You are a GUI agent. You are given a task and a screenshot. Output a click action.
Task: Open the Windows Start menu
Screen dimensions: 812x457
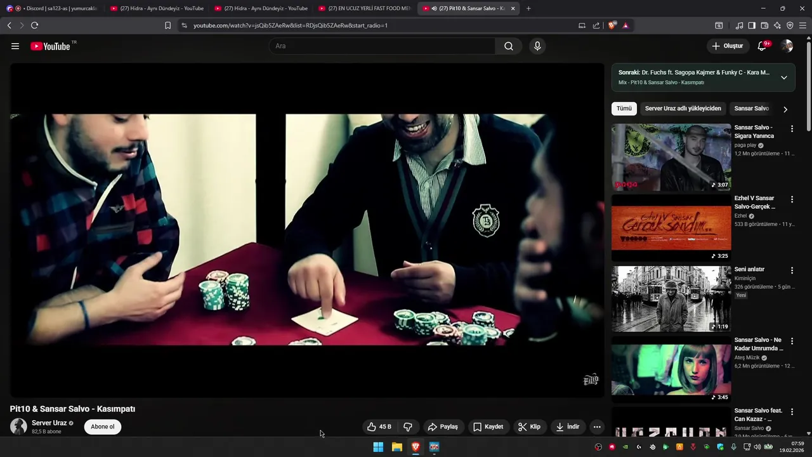[378, 447]
